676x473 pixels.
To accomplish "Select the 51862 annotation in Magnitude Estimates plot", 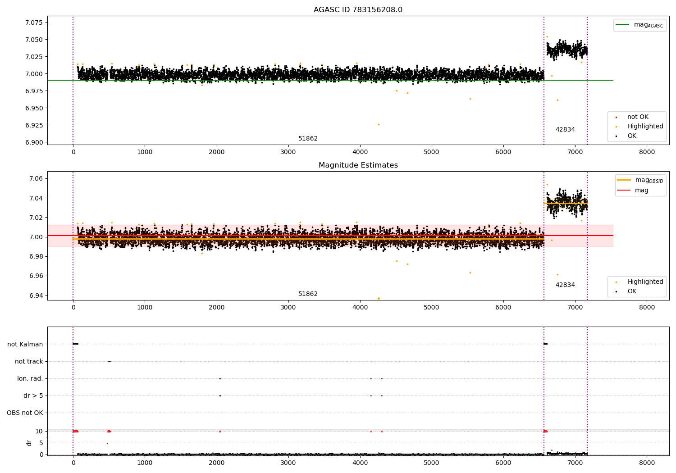I will pyautogui.click(x=308, y=294).
